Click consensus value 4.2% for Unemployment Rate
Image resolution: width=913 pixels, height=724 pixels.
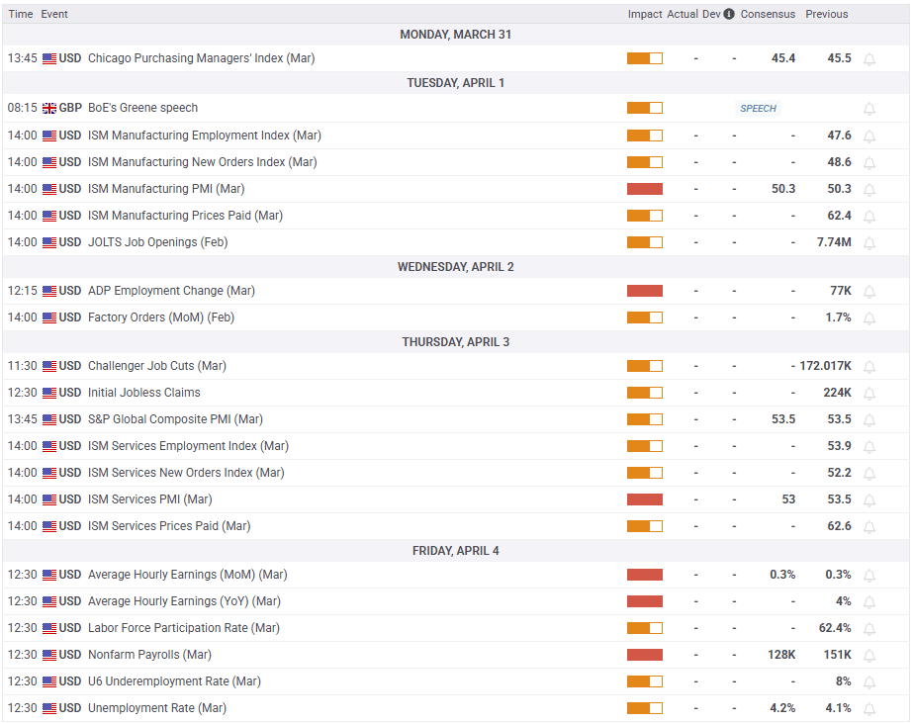(782, 708)
